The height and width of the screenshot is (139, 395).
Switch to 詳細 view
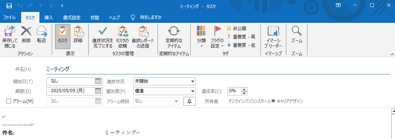click(x=78, y=34)
